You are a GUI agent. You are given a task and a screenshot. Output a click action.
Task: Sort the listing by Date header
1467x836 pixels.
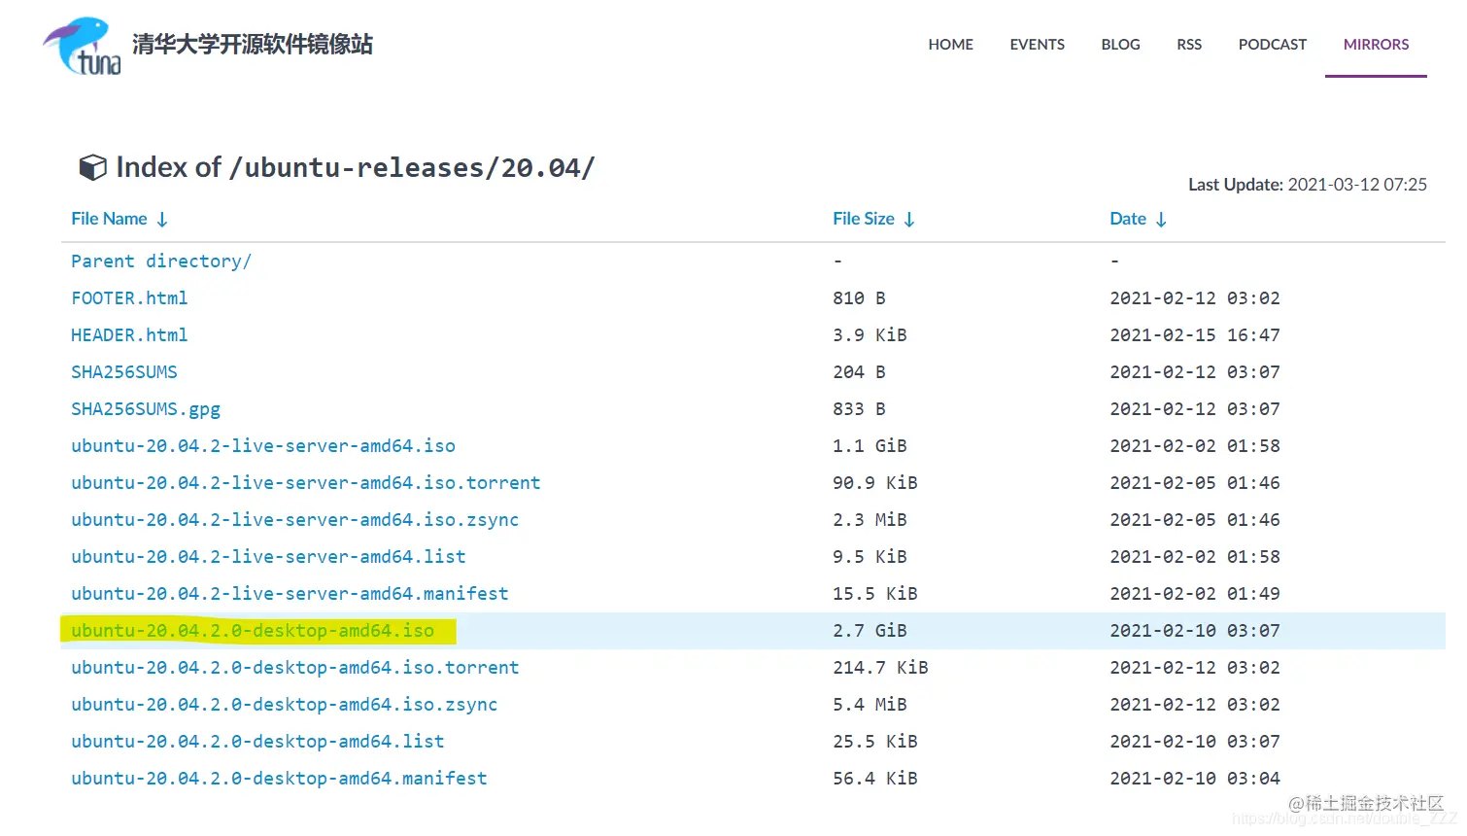[x=1128, y=219]
